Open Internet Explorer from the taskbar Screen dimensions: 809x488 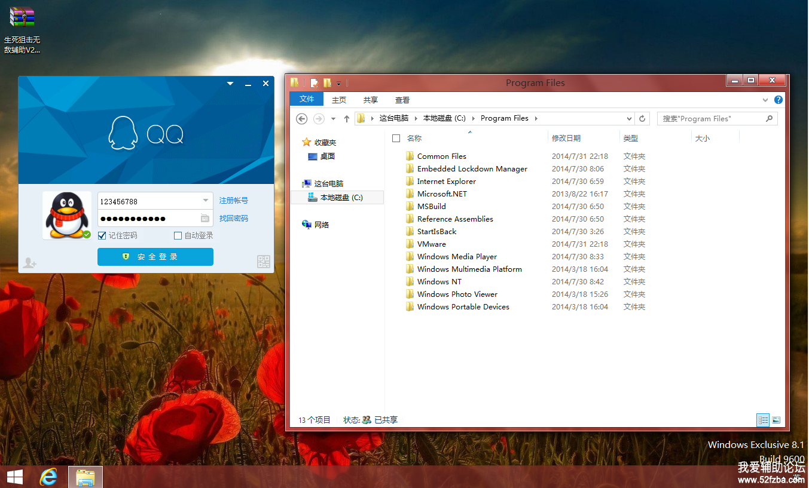click(x=48, y=477)
